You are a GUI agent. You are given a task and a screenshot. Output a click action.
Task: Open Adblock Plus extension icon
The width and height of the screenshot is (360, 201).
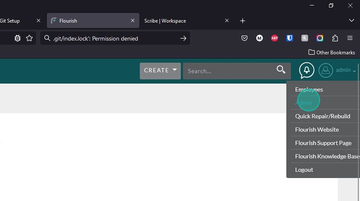[275, 38]
